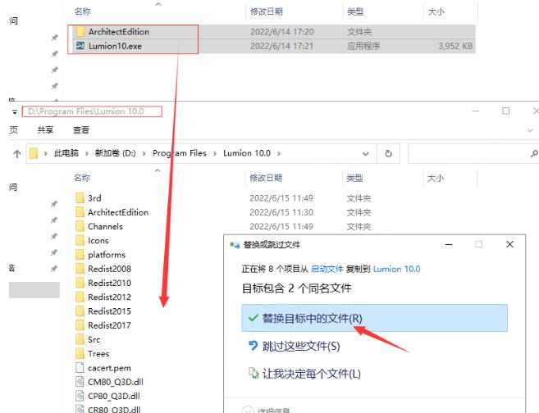Expand chevron after 此电脑 in breadcrumb

click(45, 153)
